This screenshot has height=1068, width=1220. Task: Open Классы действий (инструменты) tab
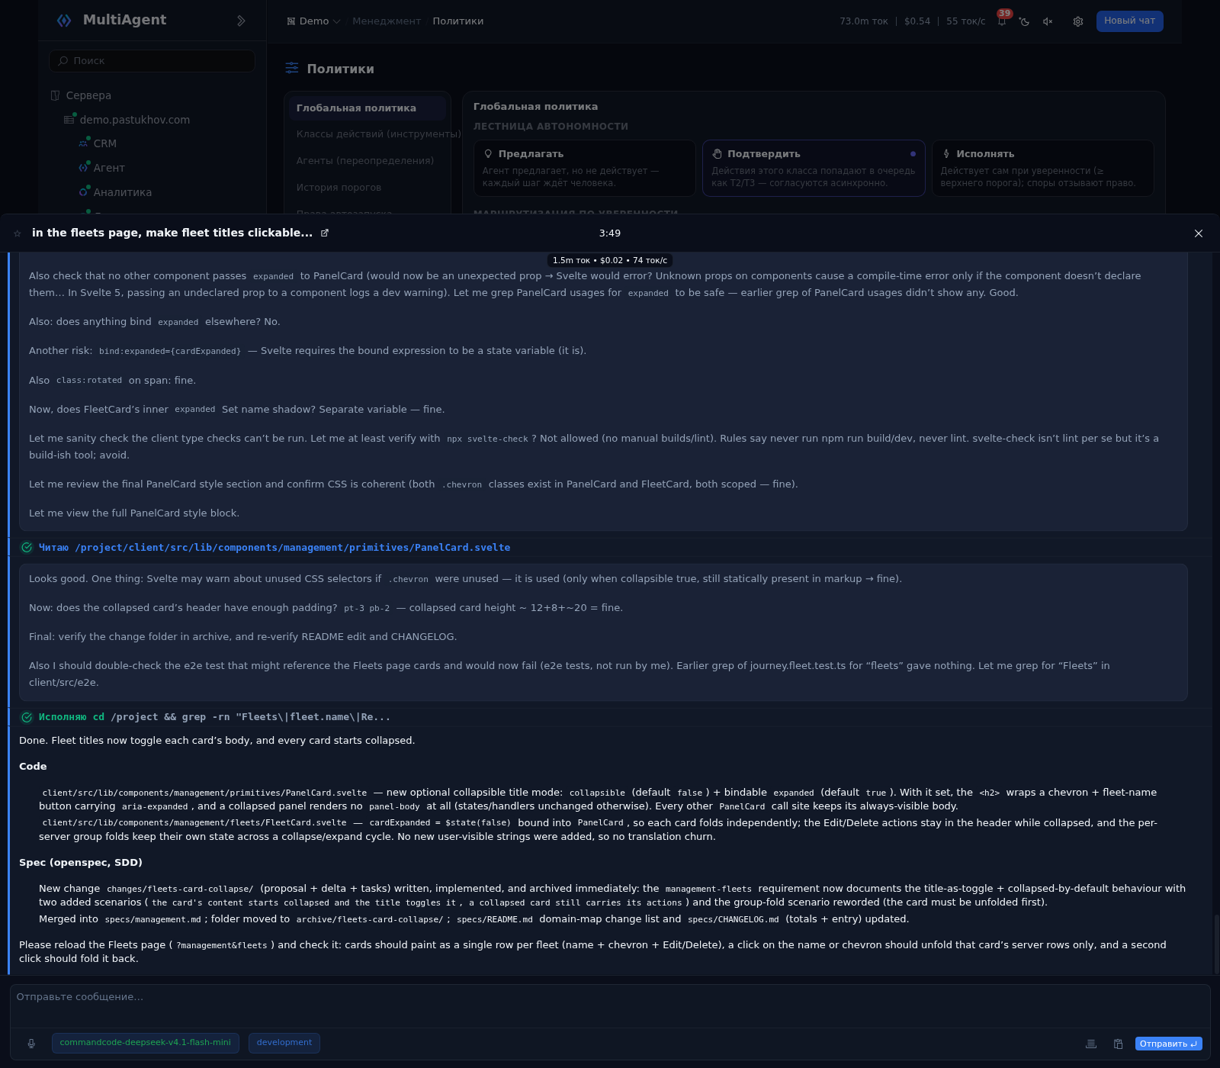tap(368, 134)
